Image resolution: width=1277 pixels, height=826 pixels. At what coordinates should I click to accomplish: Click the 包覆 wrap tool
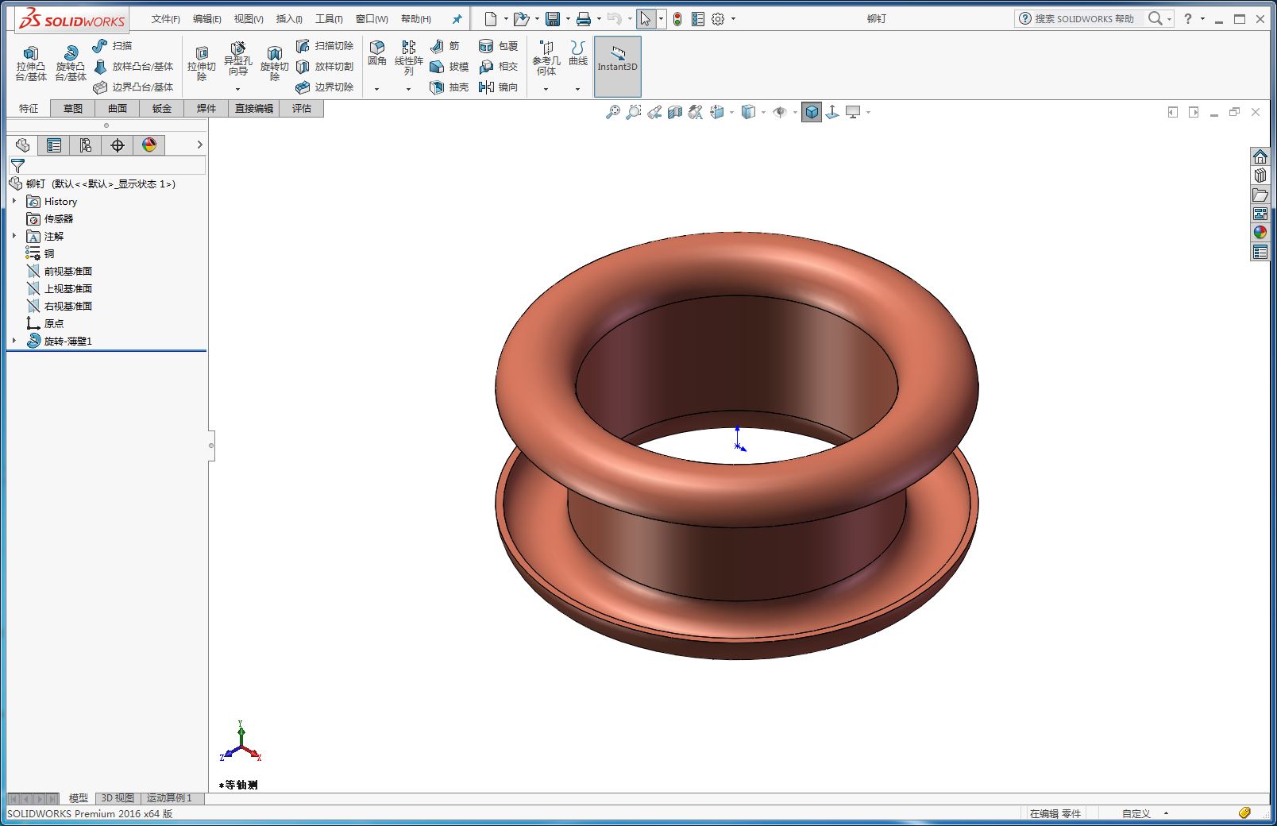[x=498, y=46]
